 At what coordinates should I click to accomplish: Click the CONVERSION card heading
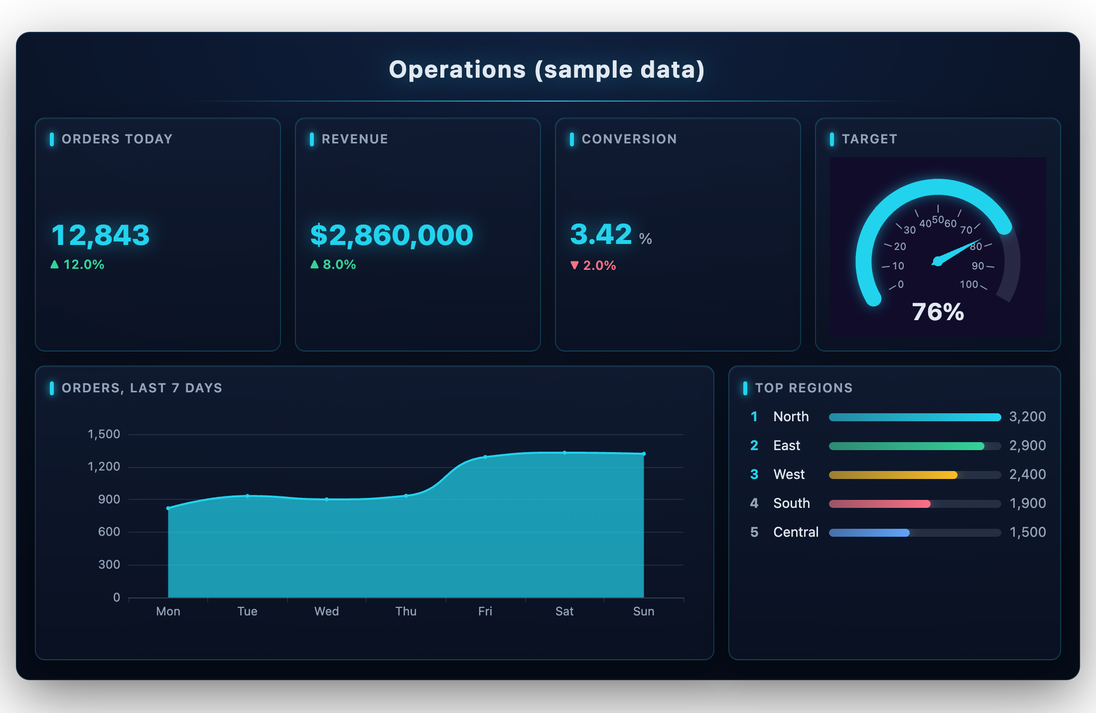coord(629,139)
